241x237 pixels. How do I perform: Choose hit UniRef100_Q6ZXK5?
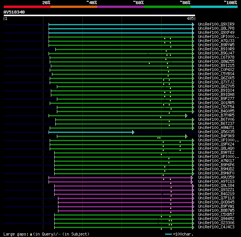coord(216,78)
